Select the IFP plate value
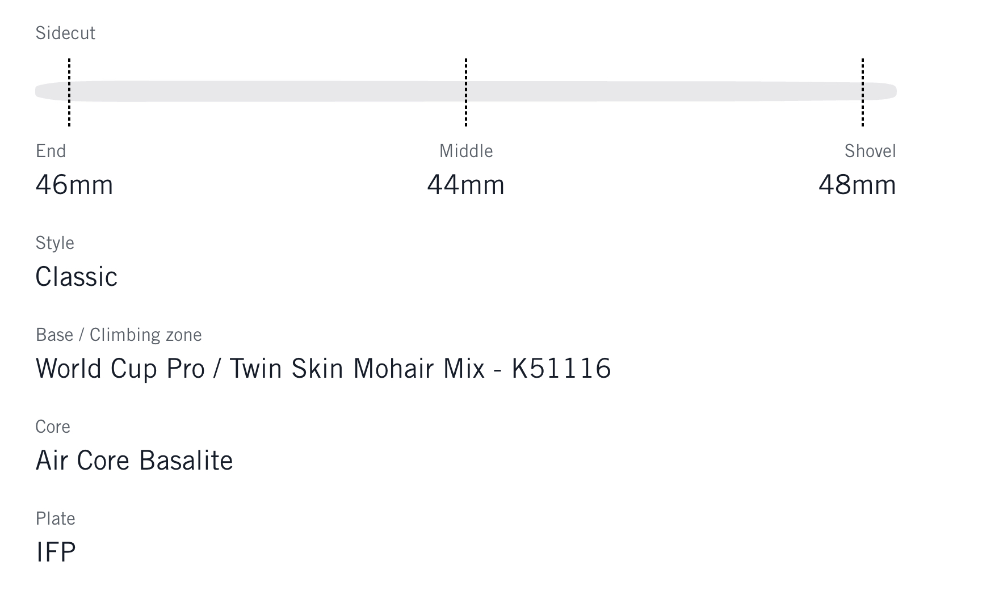999x608 pixels. [56, 552]
